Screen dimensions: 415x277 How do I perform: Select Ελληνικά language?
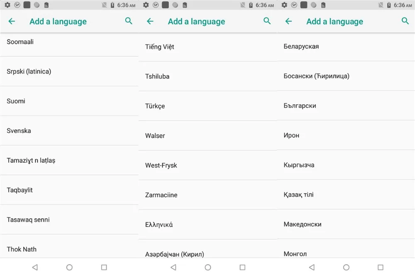click(x=208, y=225)
